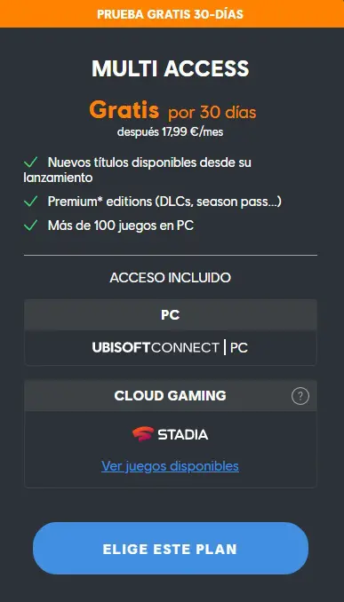Click the green checkmark beside Nuevos títulos
Viewport: 344px width, 602px height.
(x=31, y=162)
